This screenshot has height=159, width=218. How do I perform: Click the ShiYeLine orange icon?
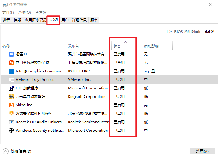pyautogui.click(x=11, y=105)
